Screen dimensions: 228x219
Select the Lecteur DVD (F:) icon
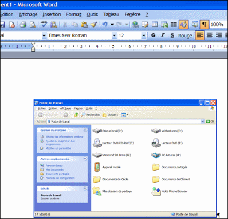[156, 143]
